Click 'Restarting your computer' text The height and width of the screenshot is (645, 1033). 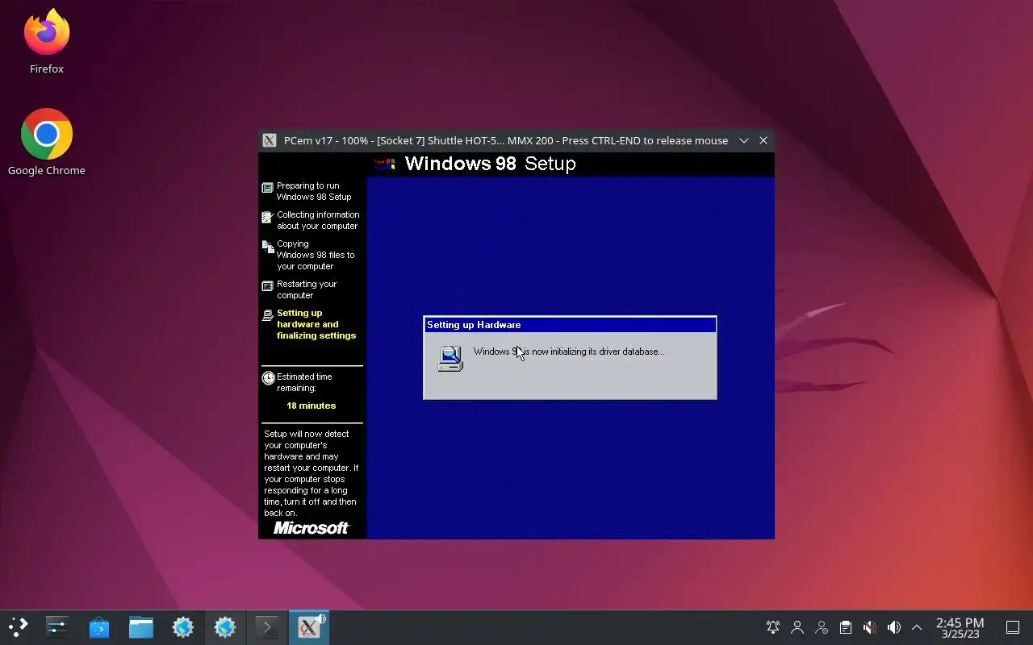coord(307,289)
